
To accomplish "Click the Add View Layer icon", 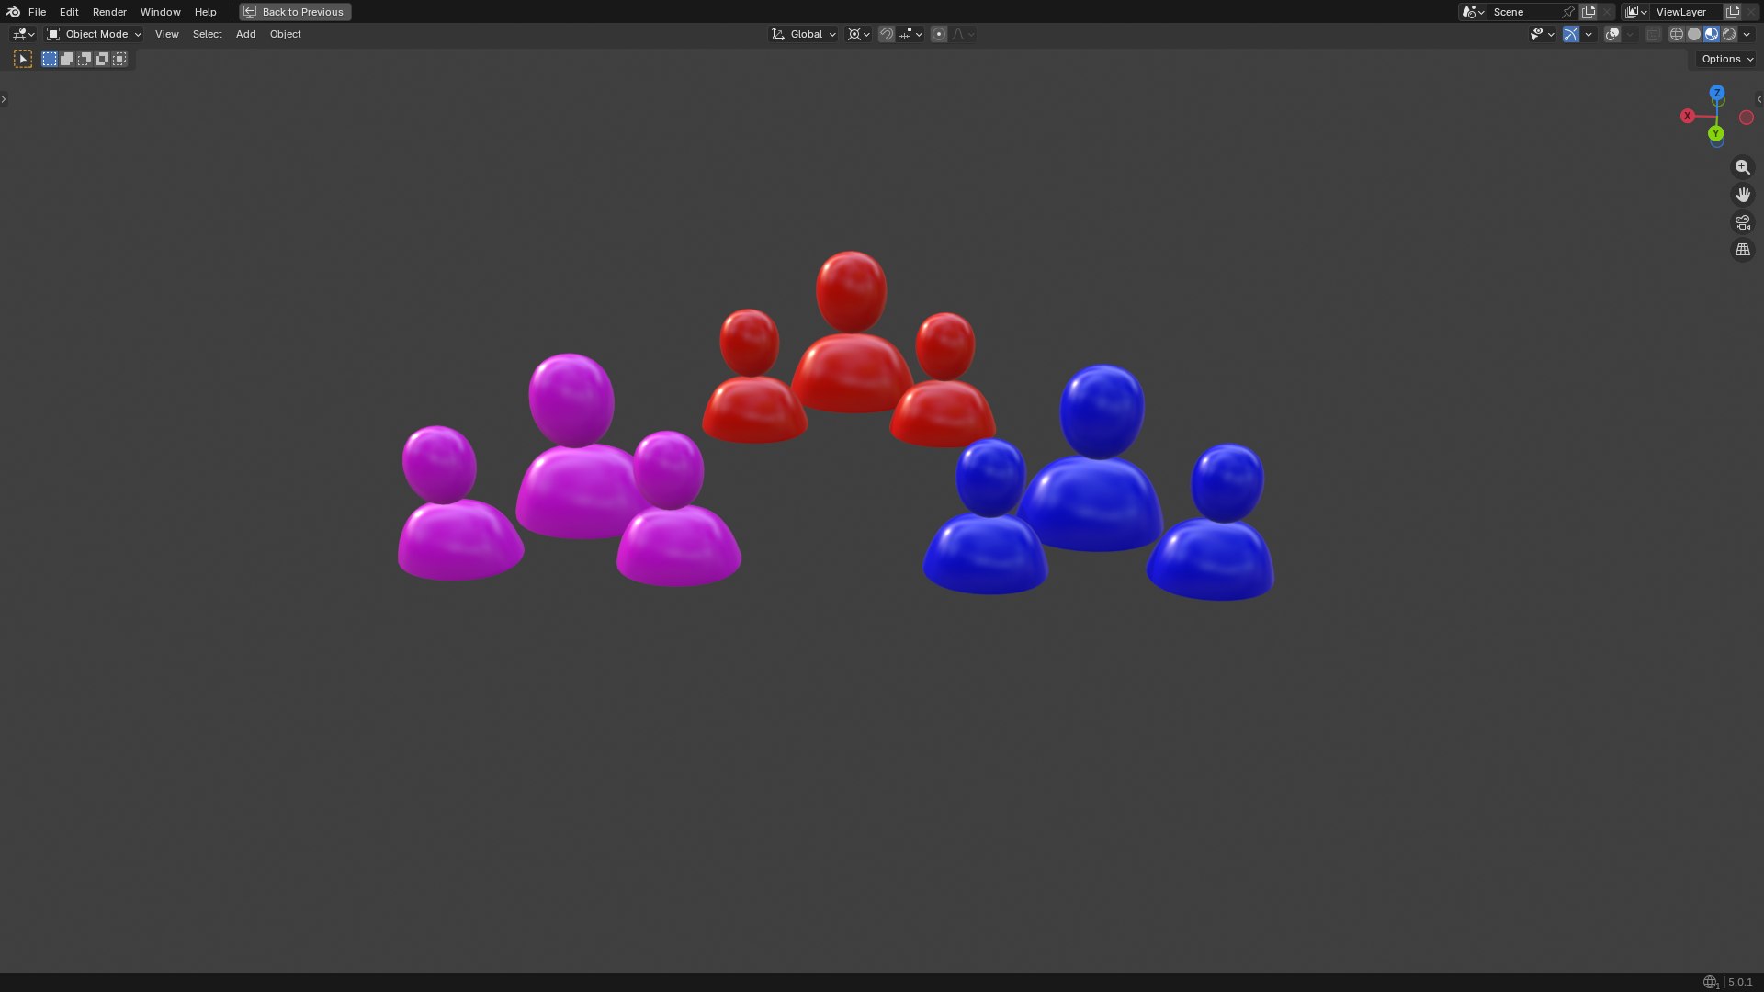I will pyautogui.click(x=1733, y=12).
